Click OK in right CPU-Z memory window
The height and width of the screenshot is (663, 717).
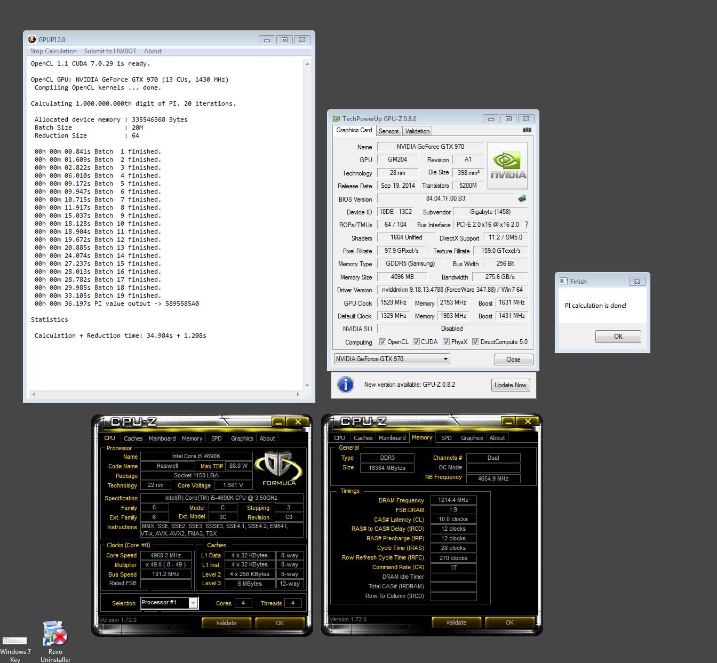pos(510,622)
